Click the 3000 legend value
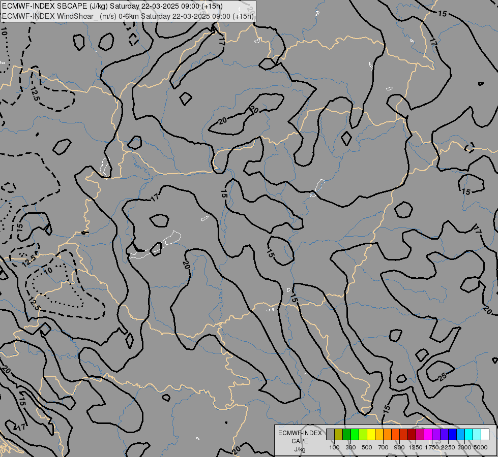Image resolution: width=498 pixels, height=457 pixels. pos(464,447)
